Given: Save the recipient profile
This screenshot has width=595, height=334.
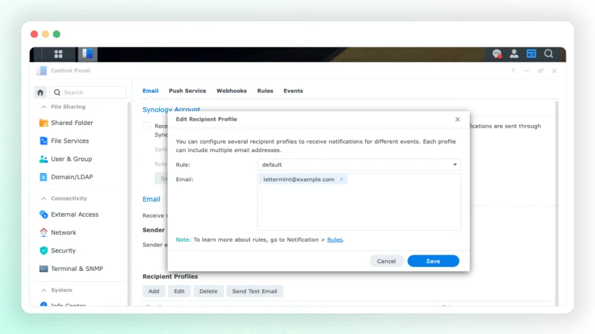Looking at the screenshot, I should coord(433,261).
